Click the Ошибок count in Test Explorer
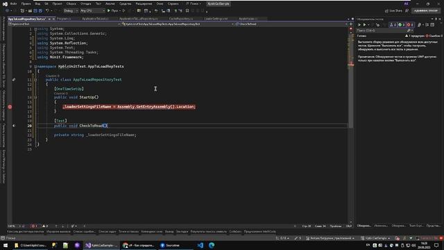 [x=434, y=36]
